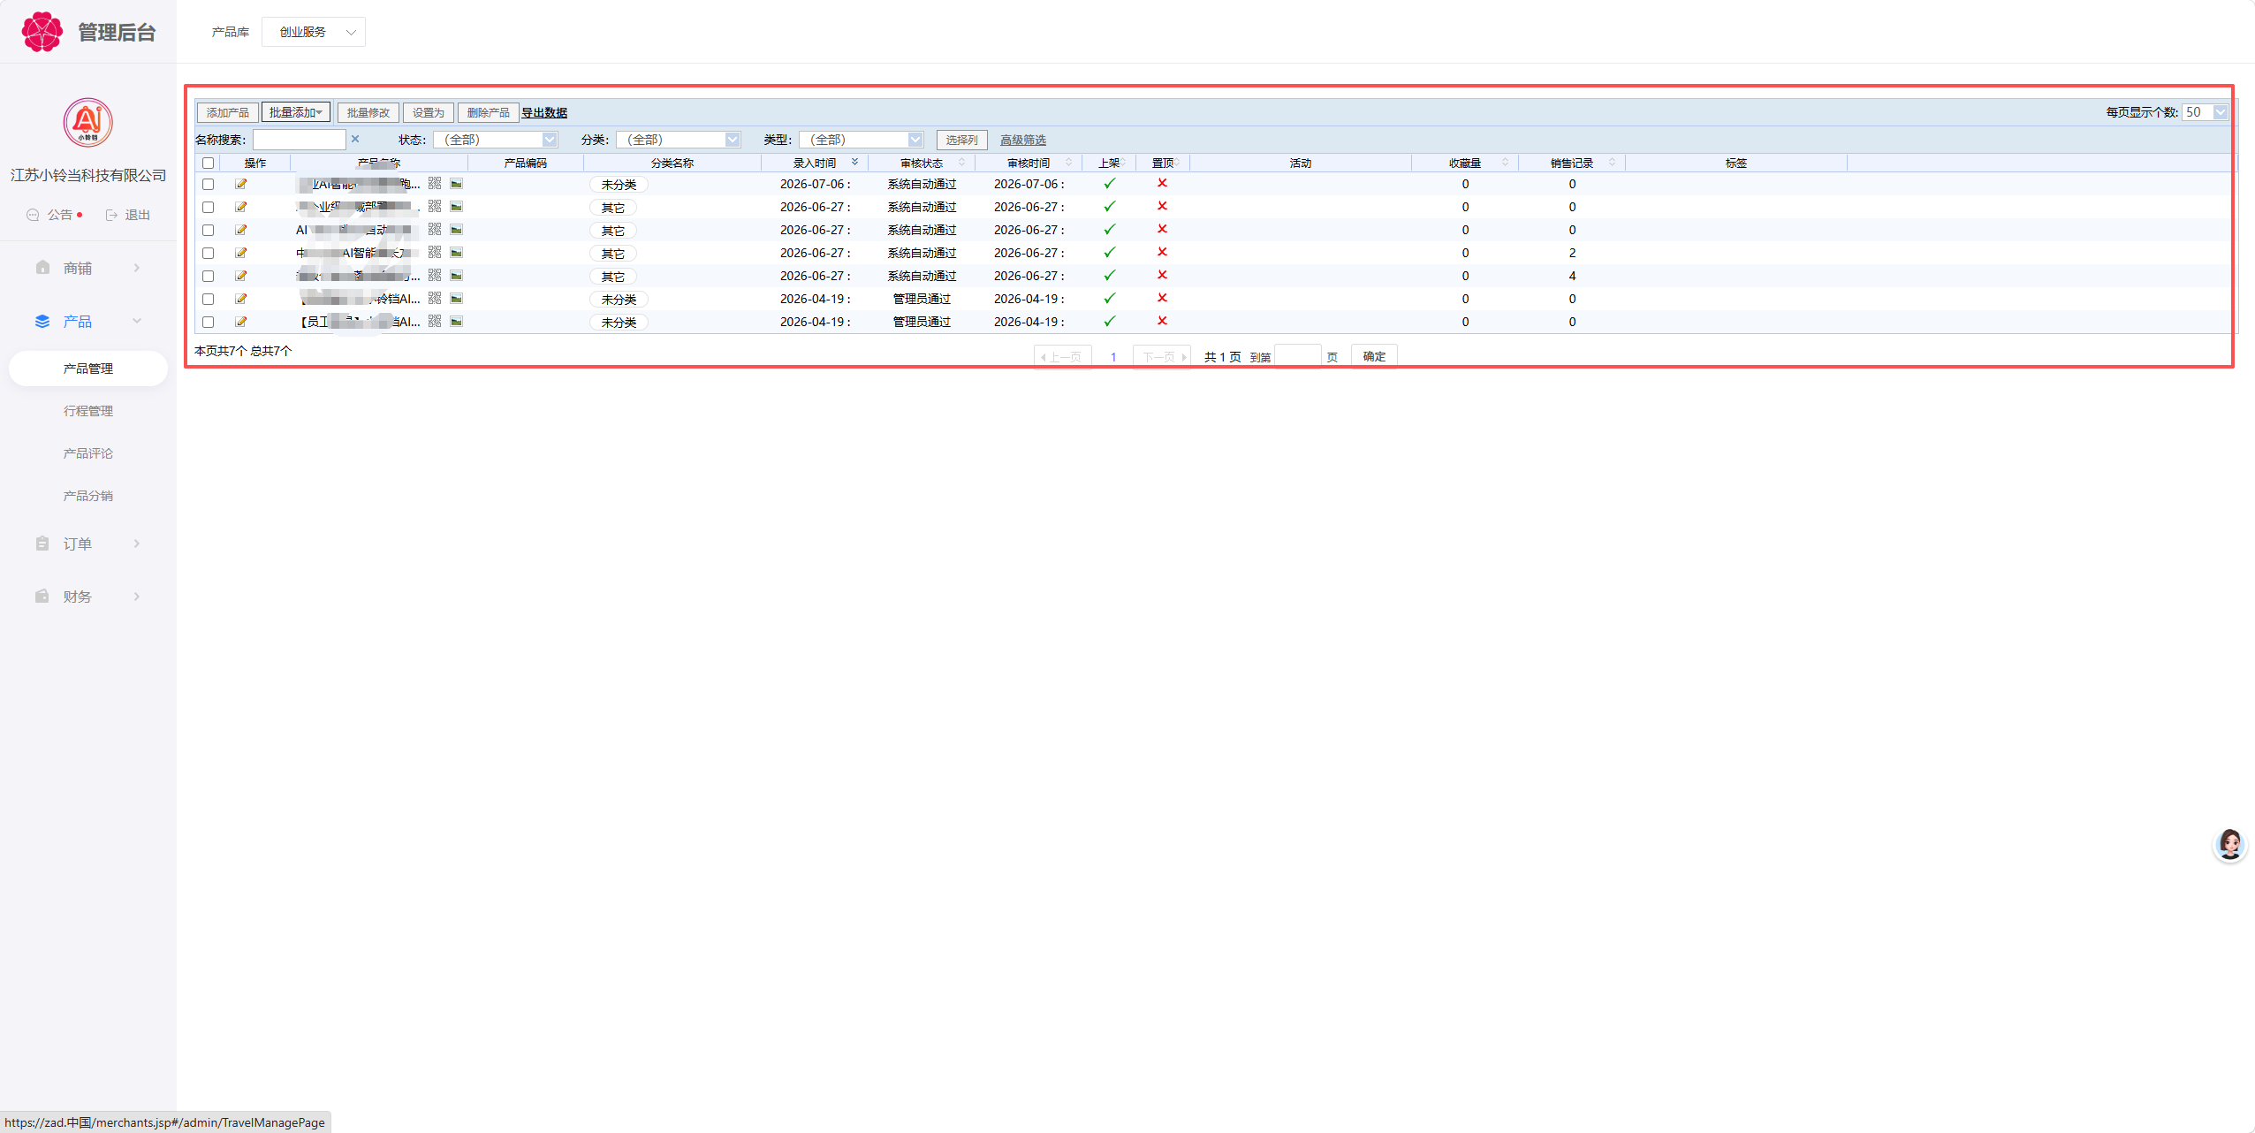Click the red flower 管理后台 logo
The height and width of the screenshot is (1133, 2255).
[42, 32]
